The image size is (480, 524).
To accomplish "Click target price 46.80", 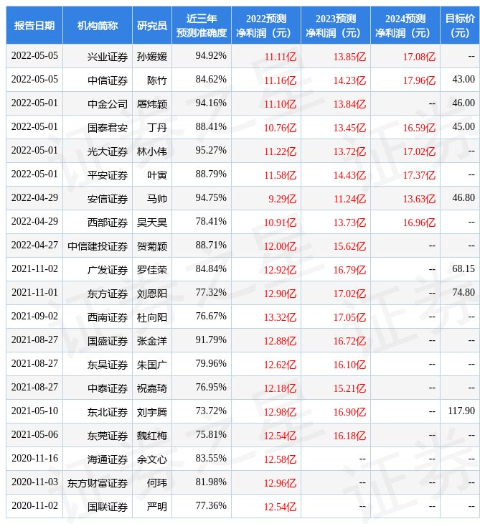I will (x=463, y=198).
